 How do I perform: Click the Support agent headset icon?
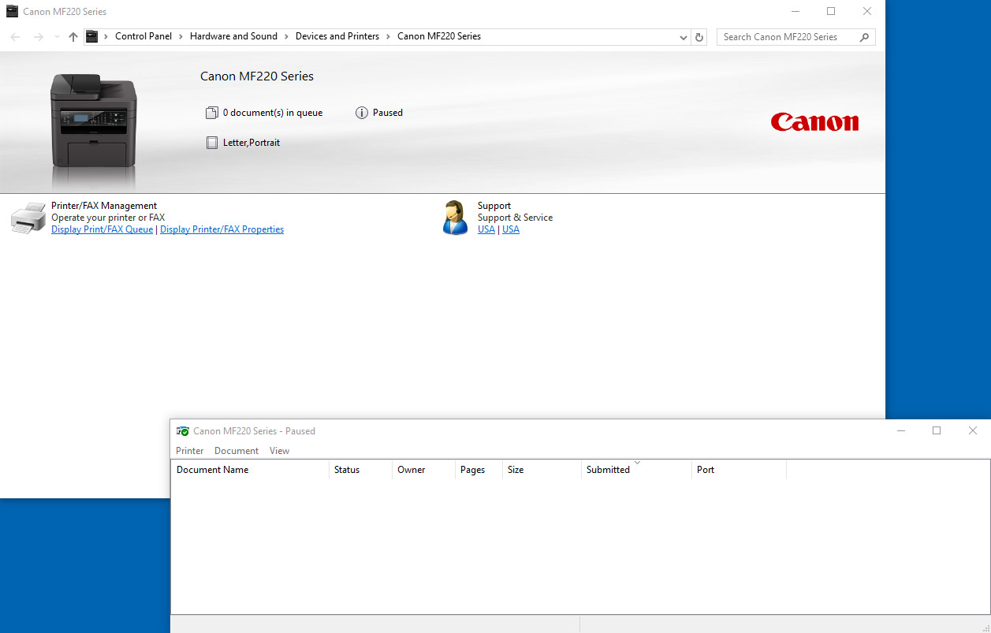[455, 218]
